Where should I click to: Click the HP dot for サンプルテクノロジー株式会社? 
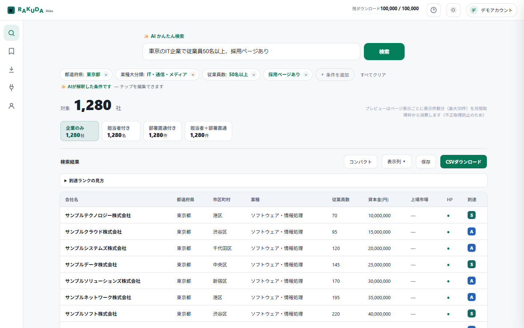tap(448, 216)
